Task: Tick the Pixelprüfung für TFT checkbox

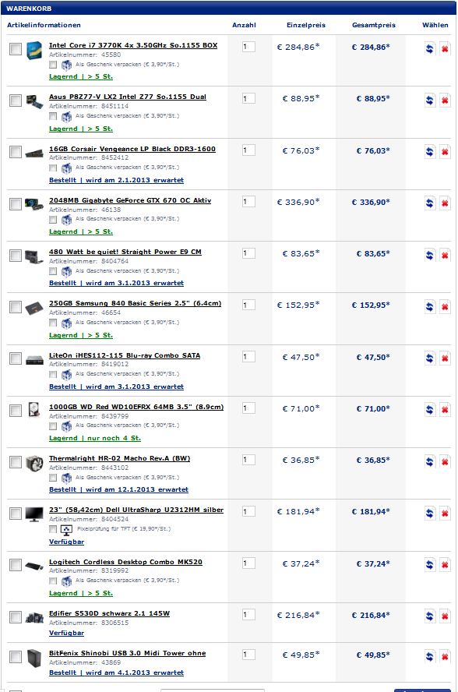Action: click(53, 528)
